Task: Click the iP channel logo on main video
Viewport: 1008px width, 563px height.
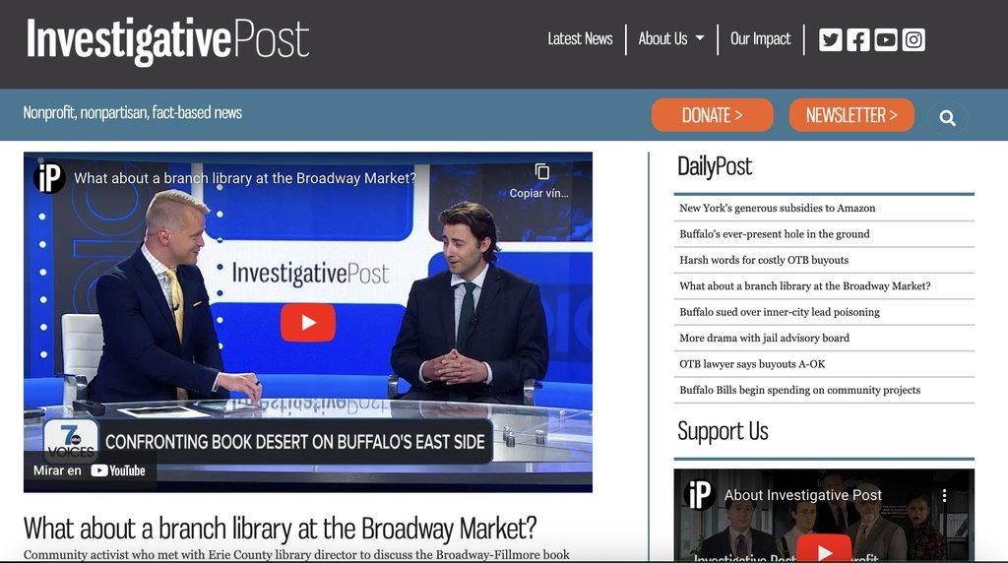Action: pyautogui.click(x=49, y=178)
